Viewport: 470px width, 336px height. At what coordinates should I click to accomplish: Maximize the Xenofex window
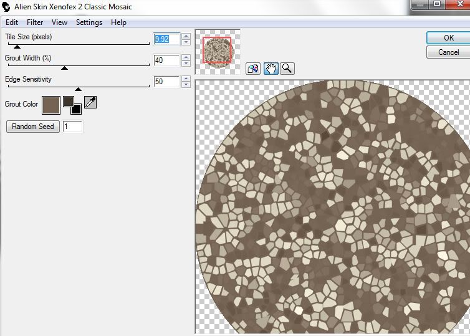click(437, 4)
